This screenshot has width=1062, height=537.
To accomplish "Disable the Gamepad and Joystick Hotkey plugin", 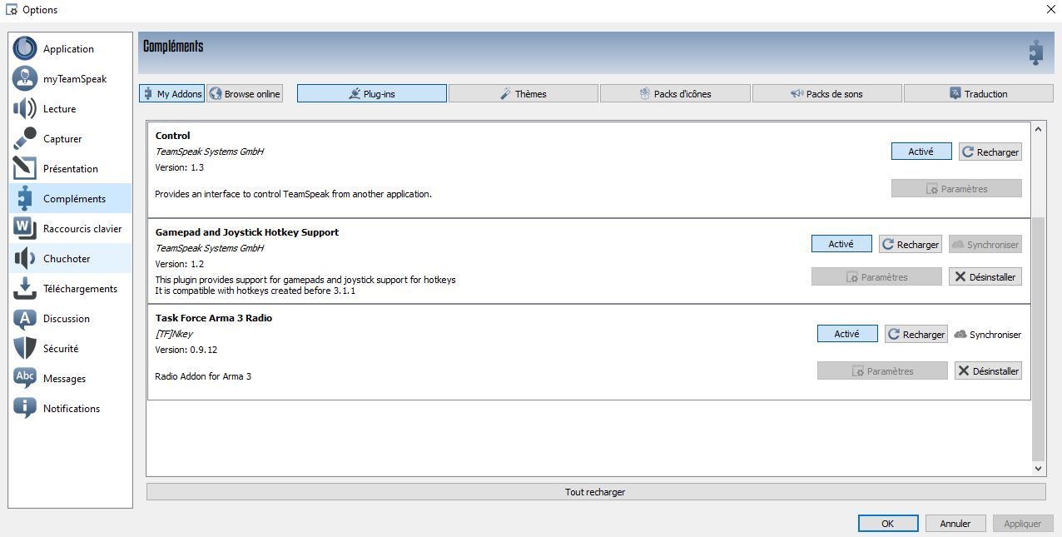I will click(x=841, y=244).
